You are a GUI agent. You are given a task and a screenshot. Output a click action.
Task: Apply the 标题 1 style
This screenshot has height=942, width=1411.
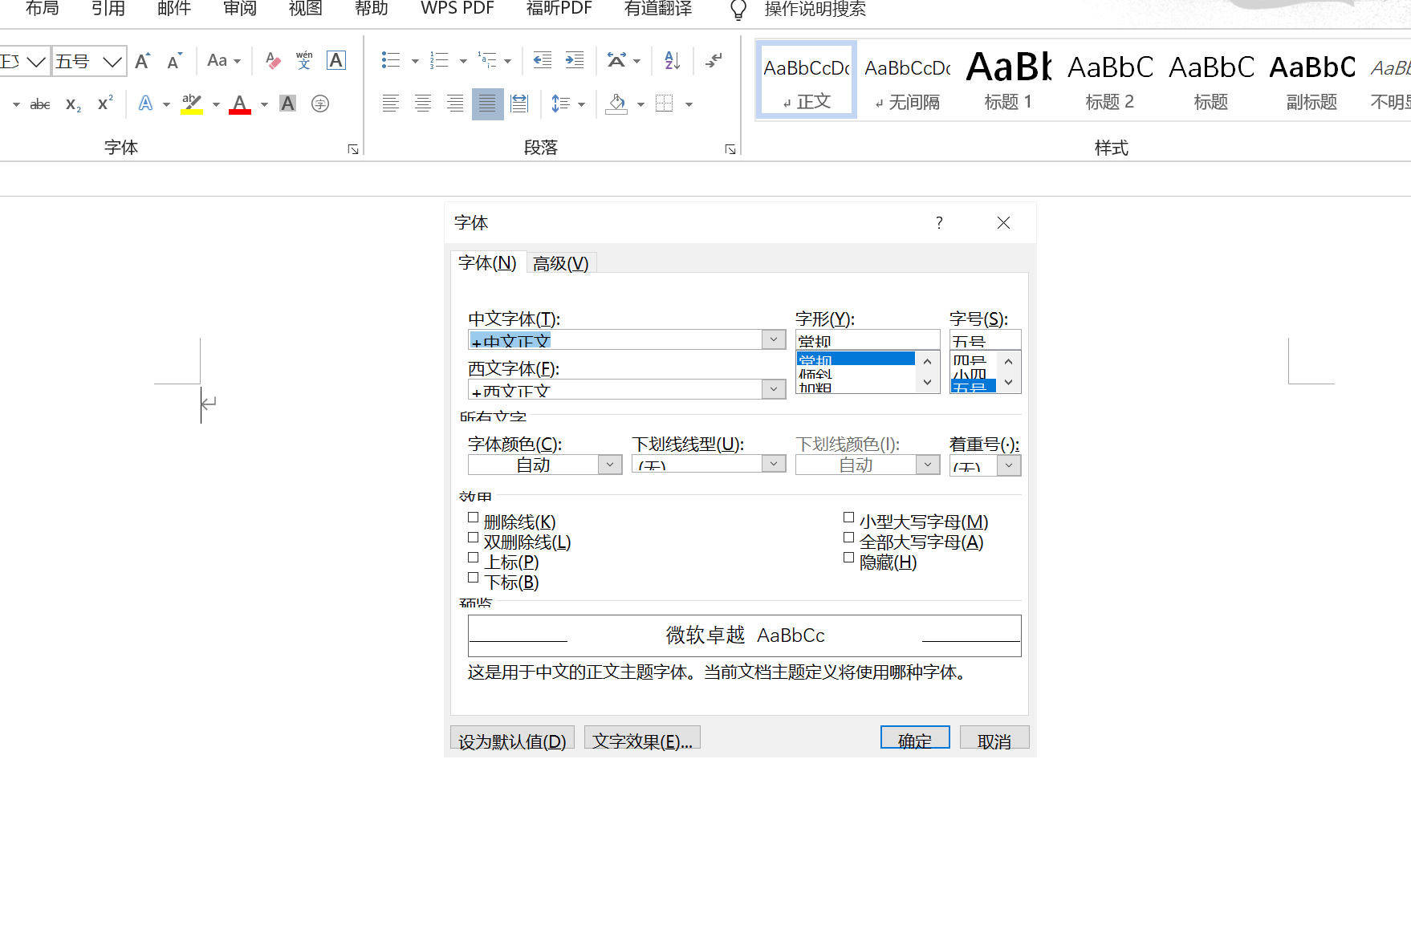[x=1008, y=79]
